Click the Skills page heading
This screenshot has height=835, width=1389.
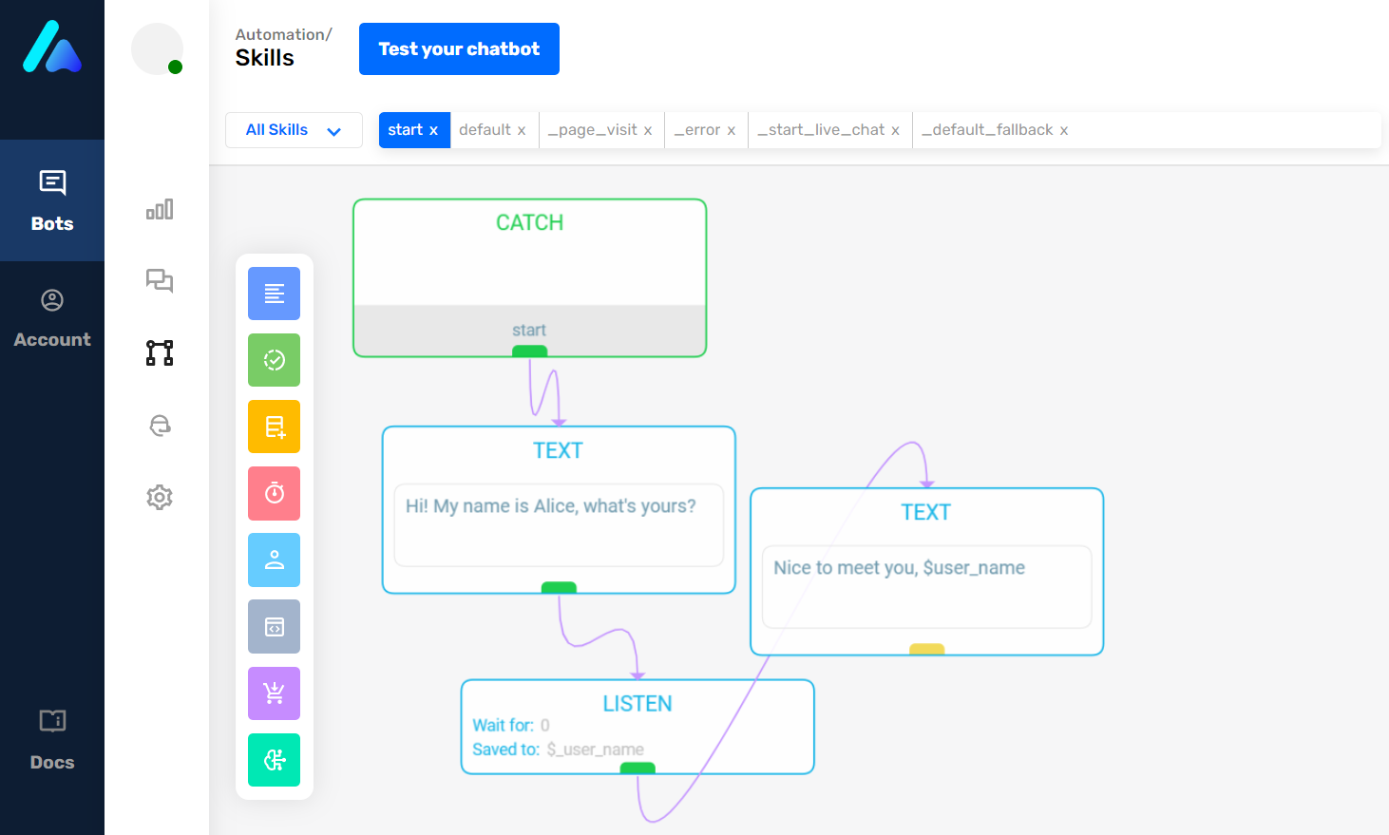(x=265, y=58)
